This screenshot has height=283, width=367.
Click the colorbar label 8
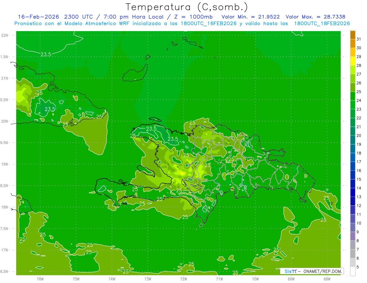(x=358, y=241)
